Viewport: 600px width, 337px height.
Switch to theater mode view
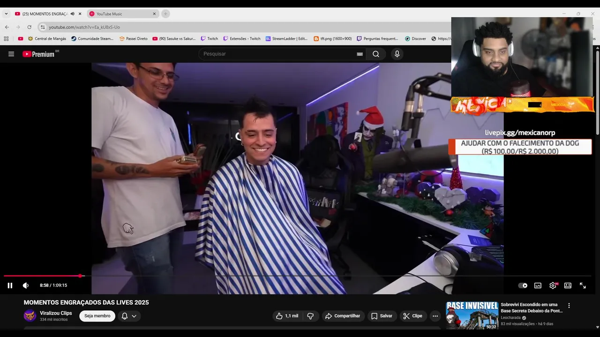568,286
